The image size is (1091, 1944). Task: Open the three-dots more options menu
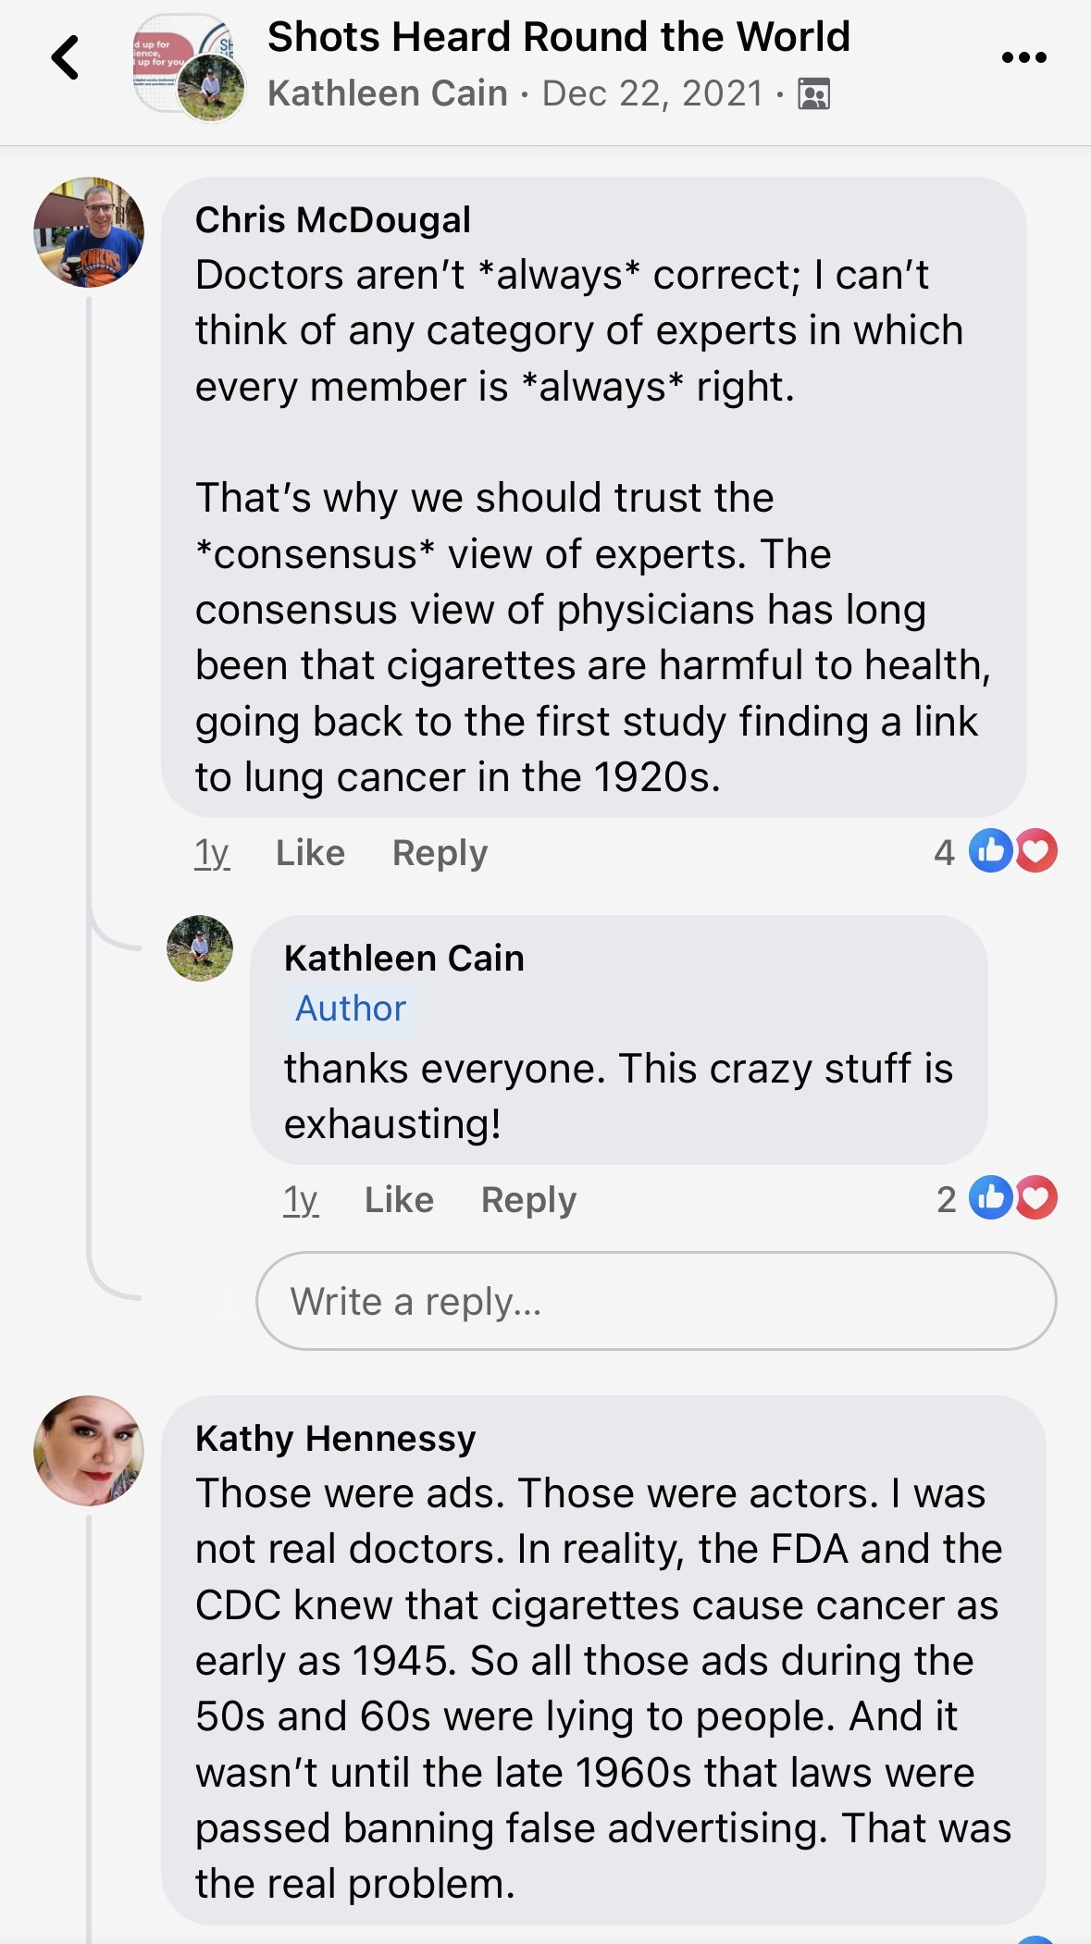pos(1024,57)
